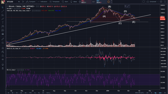Toggle visibility of the RSI indicator
The width and height of the screenshot is (168, 94).
click(18, 70)
